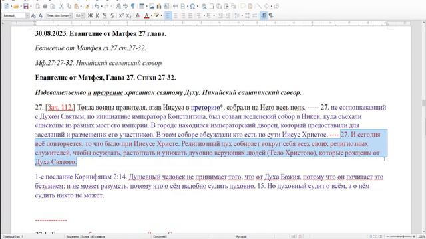The height and width of the screenshot is (239, 426).
Task: Toggle right-to-left paragraph direction button
Action: pos(271,15)
